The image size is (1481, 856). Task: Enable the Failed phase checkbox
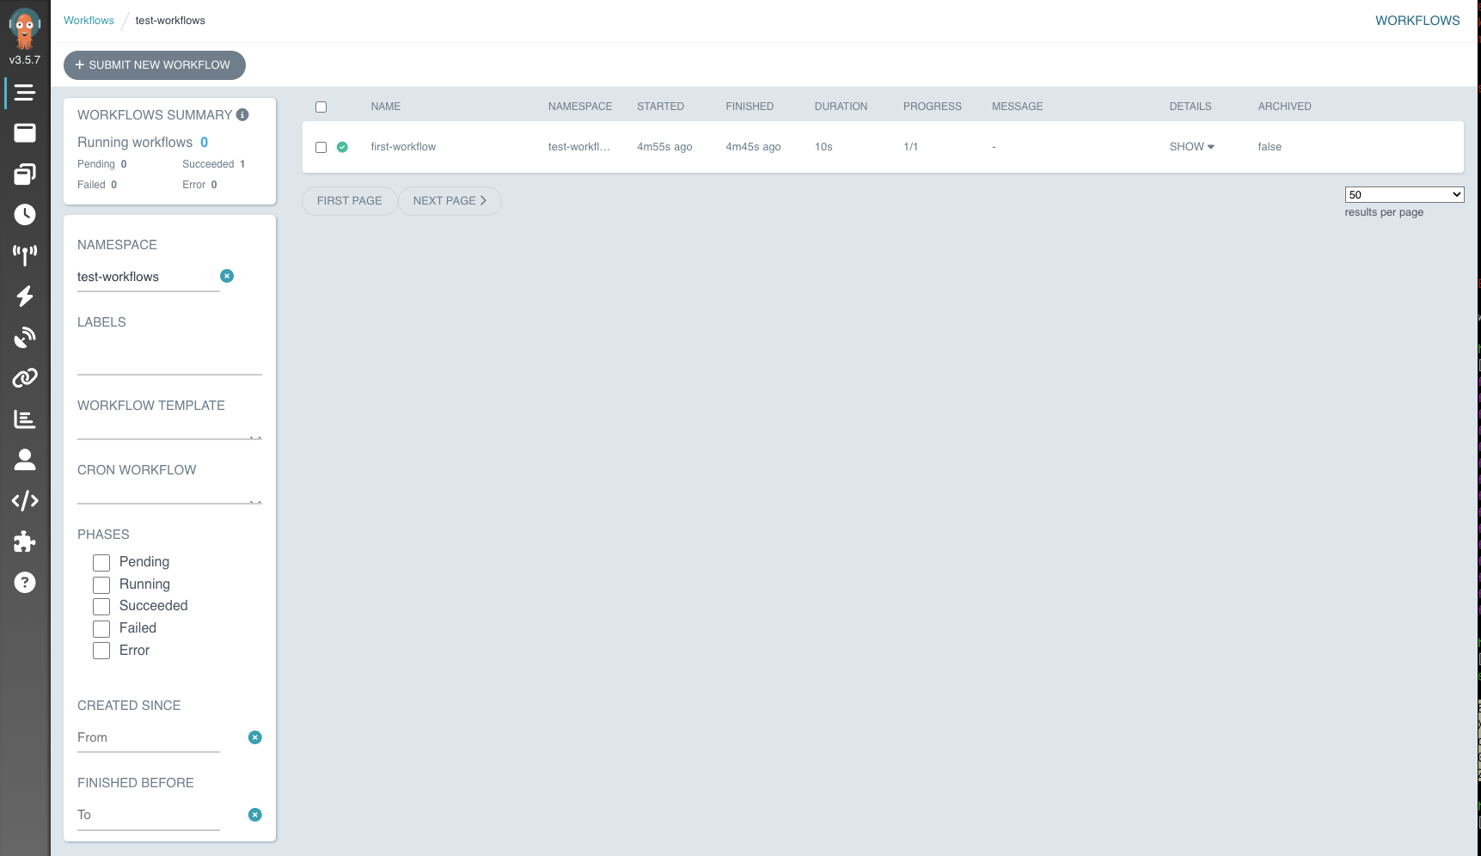click(x=101, y=629)
